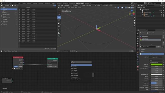Open the Principled BSDF surface dropdown
Viewport: 165px width, 93px height.
coord(156,57)
